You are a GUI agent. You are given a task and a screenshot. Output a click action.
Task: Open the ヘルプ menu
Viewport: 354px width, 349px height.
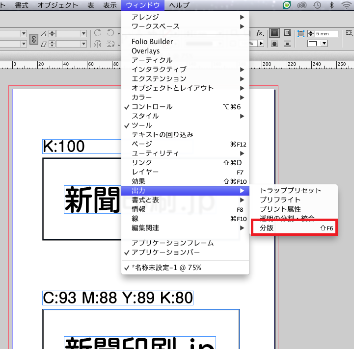click(x=179, y=5)
